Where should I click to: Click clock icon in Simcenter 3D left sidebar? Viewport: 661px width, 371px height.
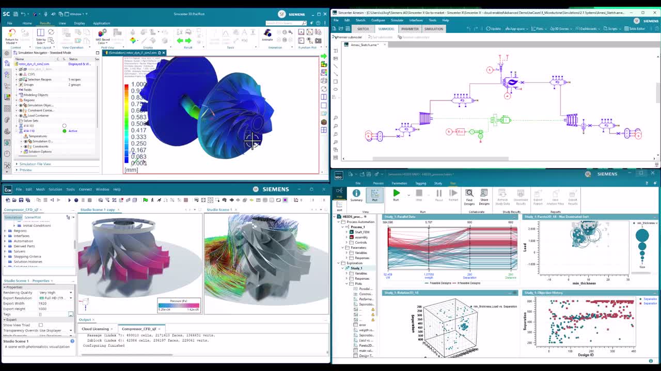[x=7, y=154]
